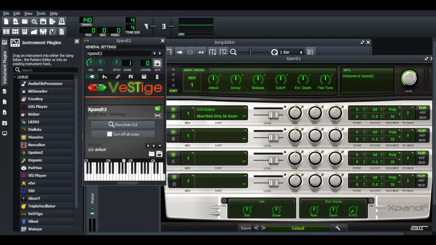Open the Tools menu
Image resolution: width=436 pixels, height=245 pixels.
41,14
